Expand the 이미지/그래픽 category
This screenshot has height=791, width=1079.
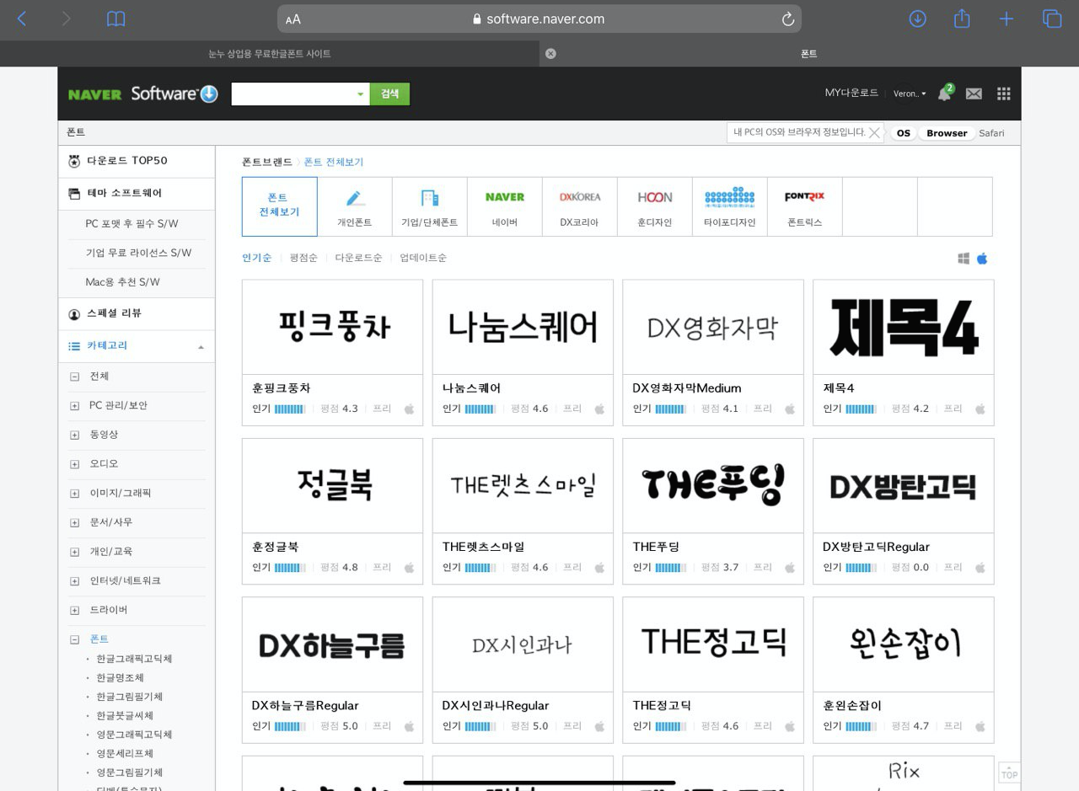pos(75,494)
